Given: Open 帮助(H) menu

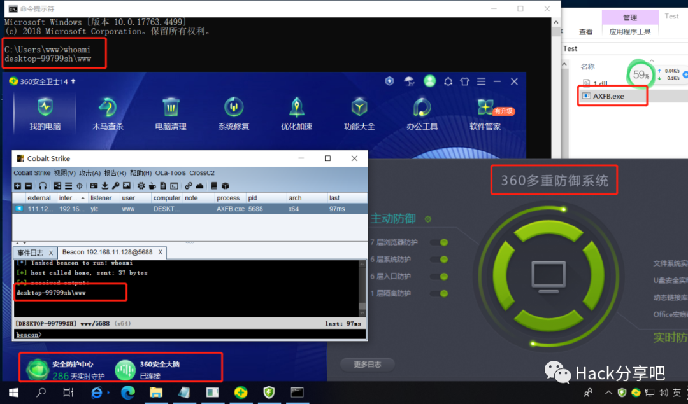Looking at the screenshot, I should coord(141,173).
